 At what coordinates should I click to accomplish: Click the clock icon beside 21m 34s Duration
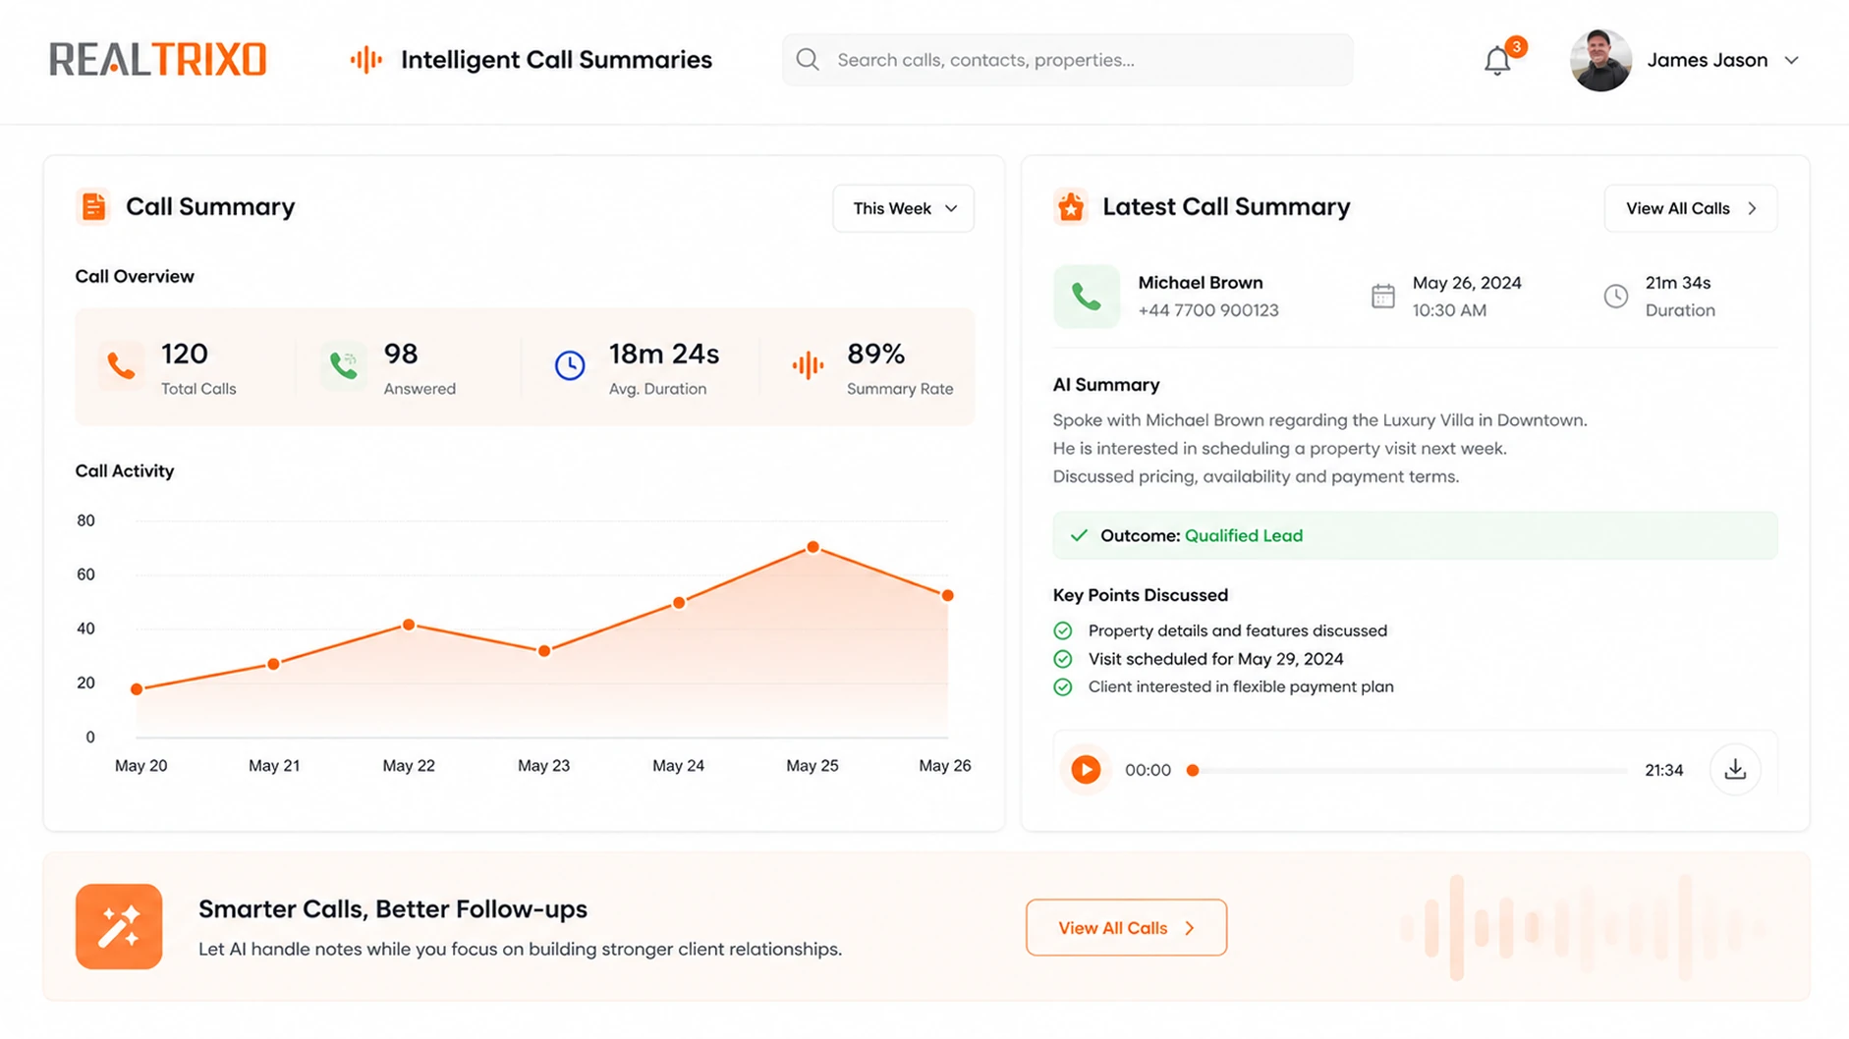[1616, 296]
